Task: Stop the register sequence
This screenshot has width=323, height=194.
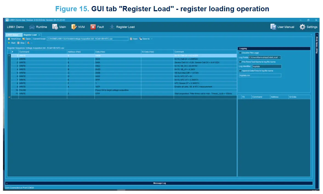Action: click(x=21, y=43)
